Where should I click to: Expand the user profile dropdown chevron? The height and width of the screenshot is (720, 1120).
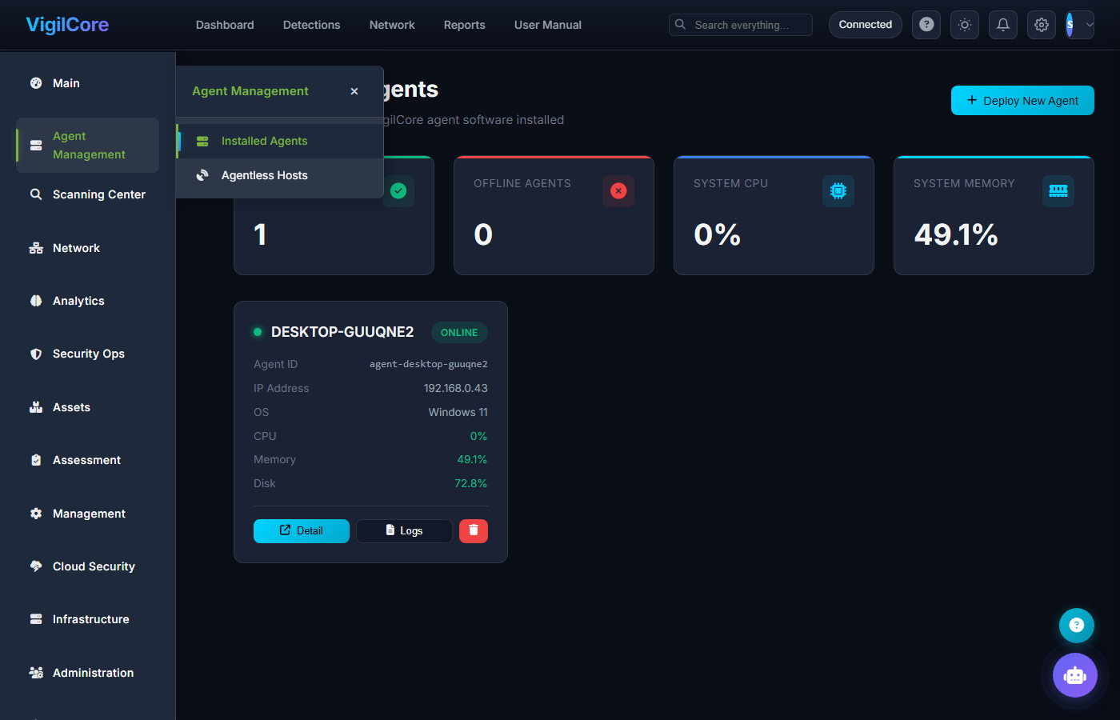pyautogui.click(x=1090, y=25)
